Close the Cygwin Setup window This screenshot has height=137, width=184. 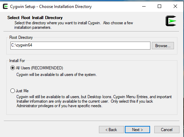(175, 6)
